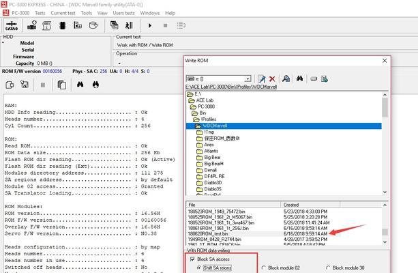Select the Denali folder

210,170
